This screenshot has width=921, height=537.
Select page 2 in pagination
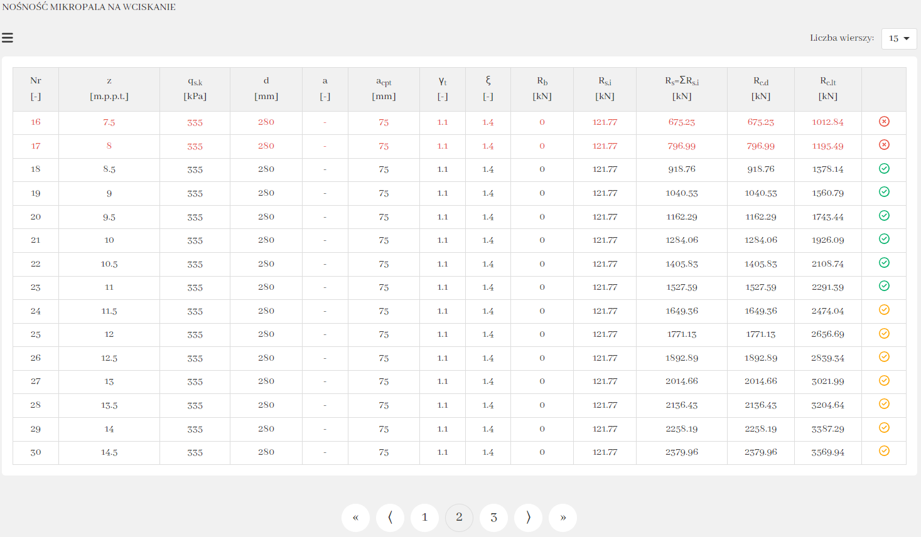(459, 518)
